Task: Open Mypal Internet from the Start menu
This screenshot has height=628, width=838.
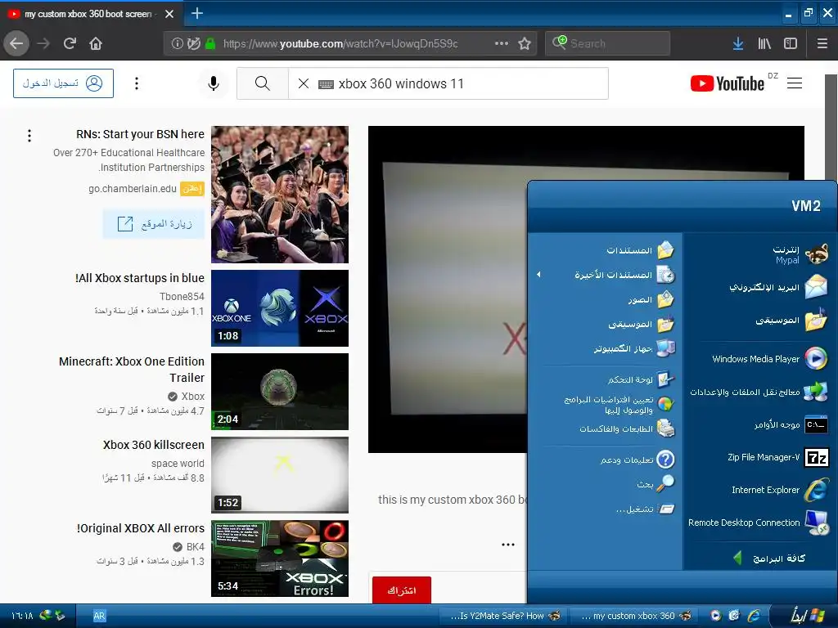Action: (799, 254)
